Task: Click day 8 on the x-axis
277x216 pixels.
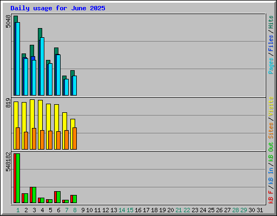Action: [75, 210]
